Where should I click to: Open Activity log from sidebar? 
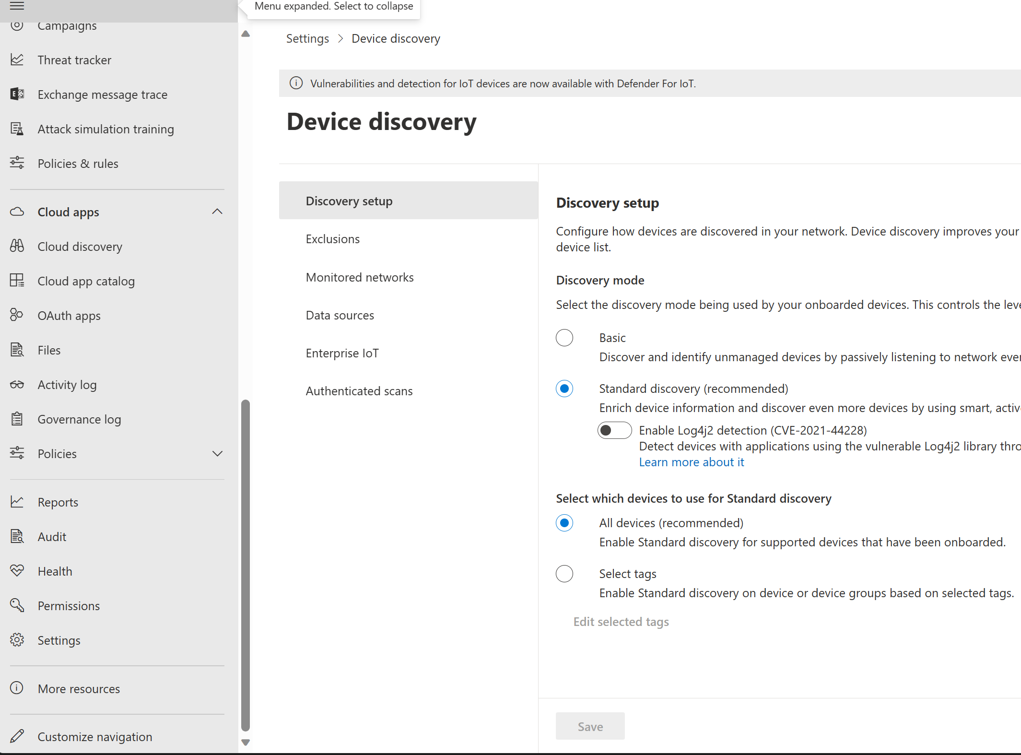68,385
